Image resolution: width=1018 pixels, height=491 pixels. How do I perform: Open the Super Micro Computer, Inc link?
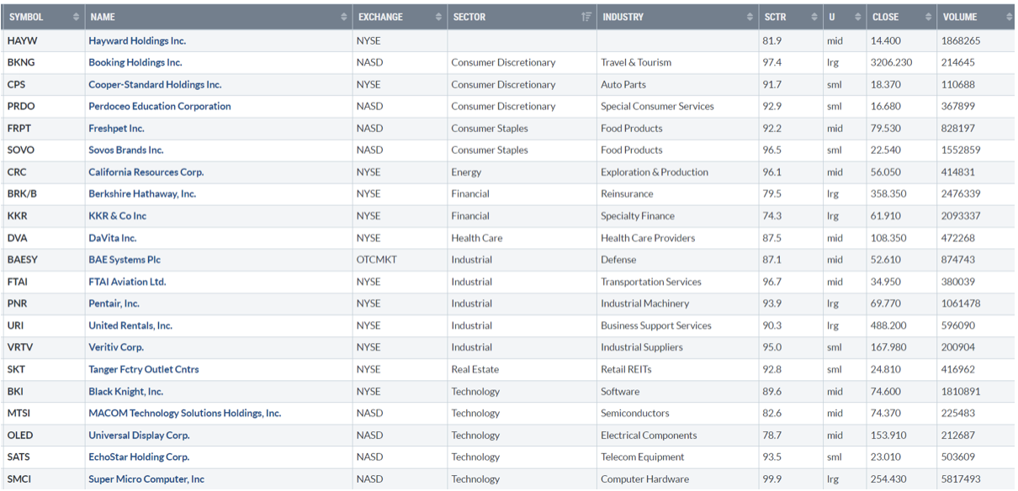click(146, 479)
